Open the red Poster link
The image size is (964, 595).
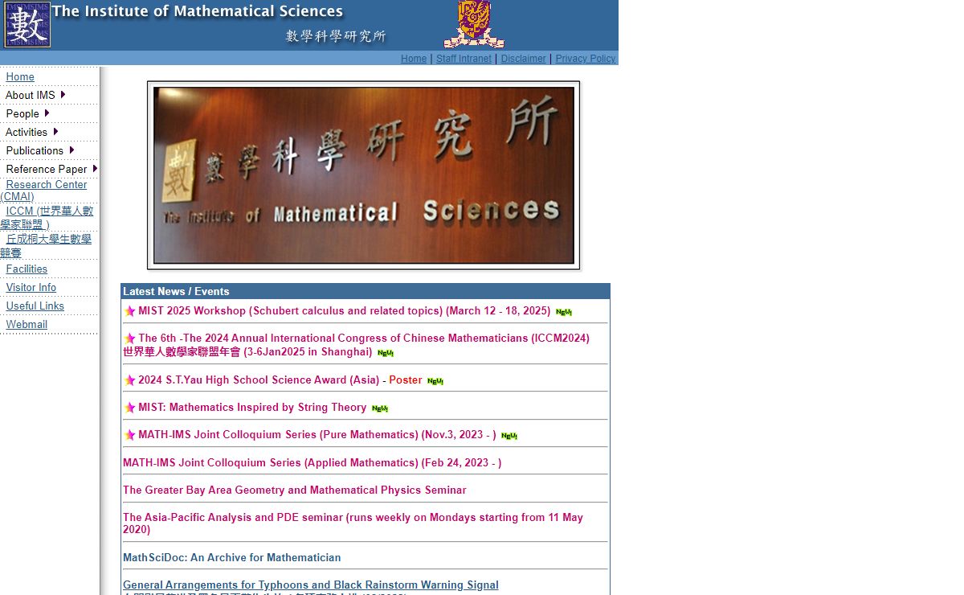click(406, 380)
